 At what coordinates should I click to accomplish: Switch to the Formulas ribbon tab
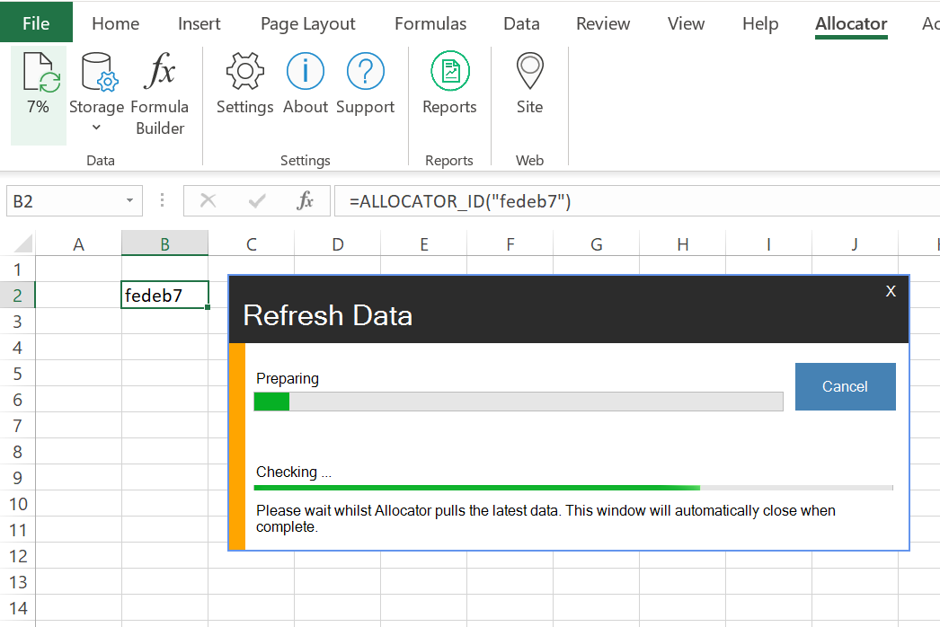(x=430, y=24)
